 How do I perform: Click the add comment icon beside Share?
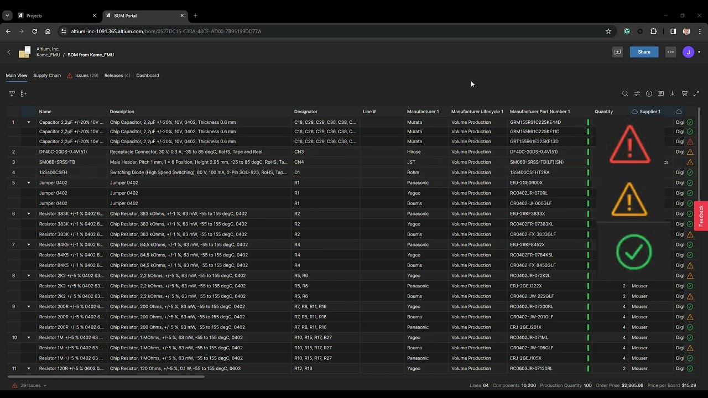coord(617,52)
